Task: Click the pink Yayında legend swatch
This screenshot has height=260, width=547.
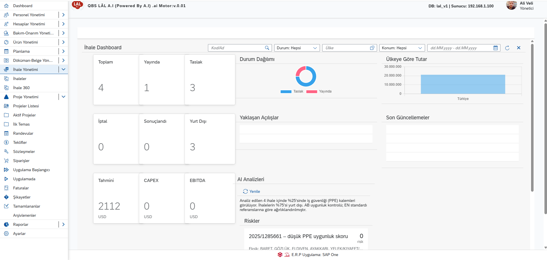Action: click(x=312, y=91)
